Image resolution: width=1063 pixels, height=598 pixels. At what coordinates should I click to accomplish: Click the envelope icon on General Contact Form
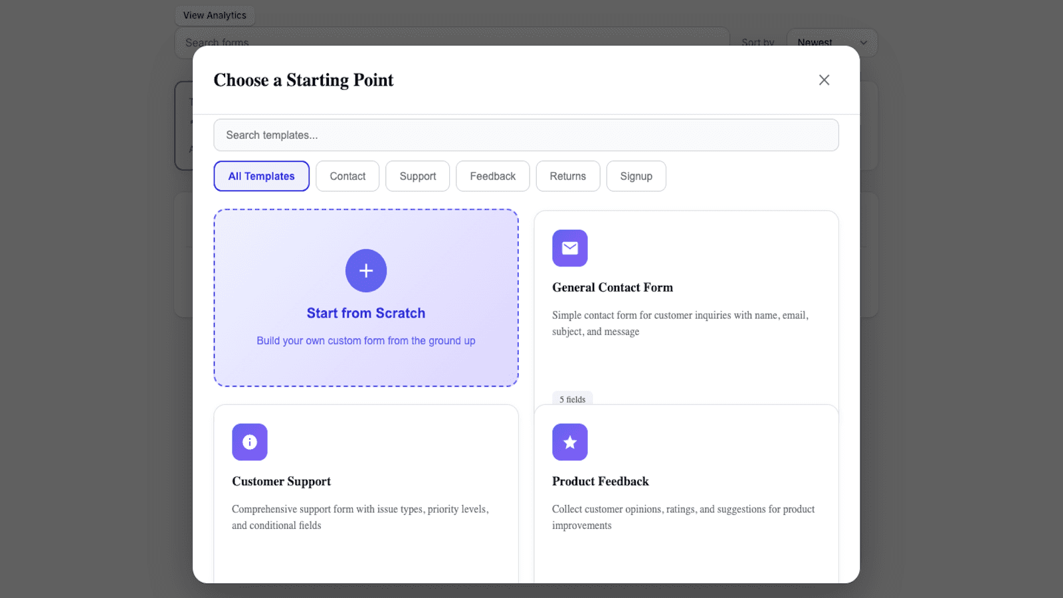569,248
